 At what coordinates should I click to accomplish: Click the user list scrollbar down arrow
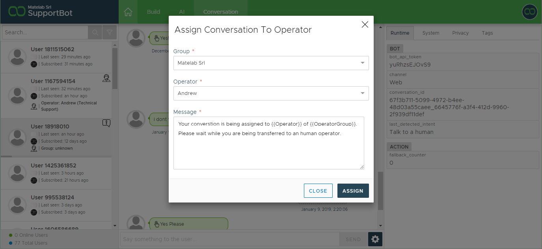(115, 226)
